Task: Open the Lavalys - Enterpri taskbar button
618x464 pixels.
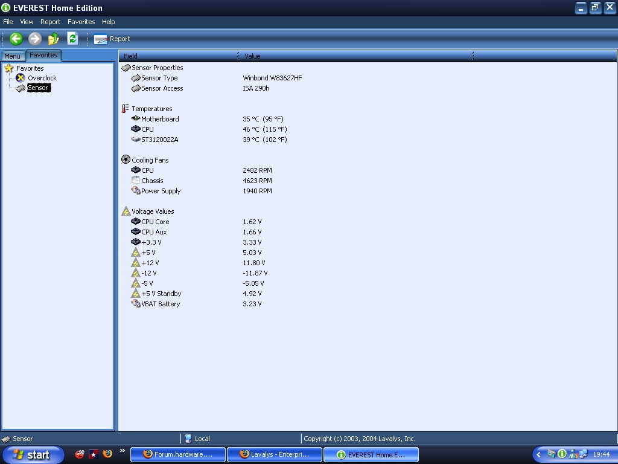Action: point(275,454)
